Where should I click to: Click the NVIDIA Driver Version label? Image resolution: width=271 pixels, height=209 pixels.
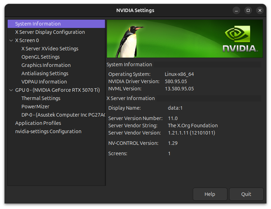point(134,81)
